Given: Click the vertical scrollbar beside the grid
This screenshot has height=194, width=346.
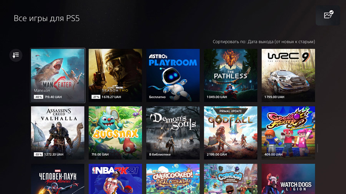Looking at the screenshot, I should pyautogui.click(x=318, y=148).
